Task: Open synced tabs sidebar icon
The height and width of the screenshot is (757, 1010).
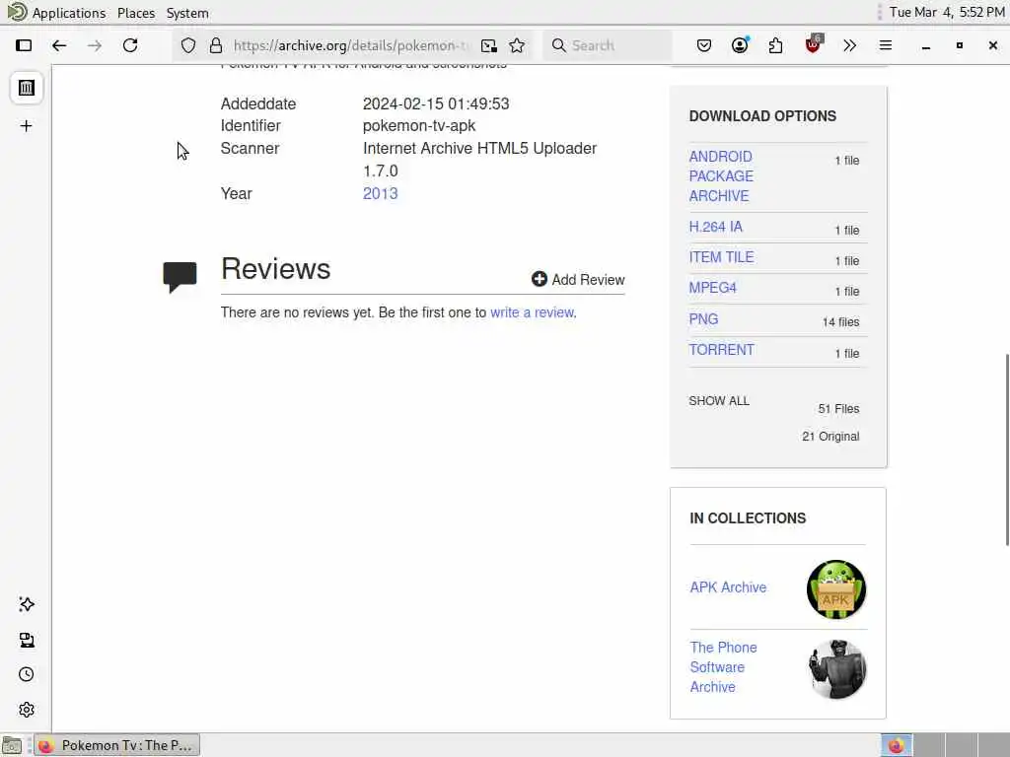Action: [x=27, y=639]
